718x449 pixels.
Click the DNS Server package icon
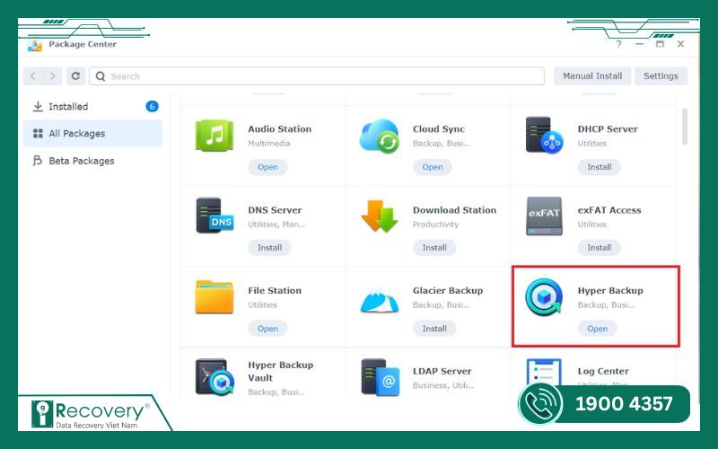215,216
